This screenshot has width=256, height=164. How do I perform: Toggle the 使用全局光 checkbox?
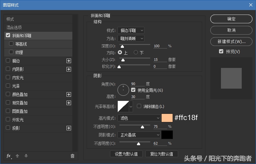pos(133,90)
